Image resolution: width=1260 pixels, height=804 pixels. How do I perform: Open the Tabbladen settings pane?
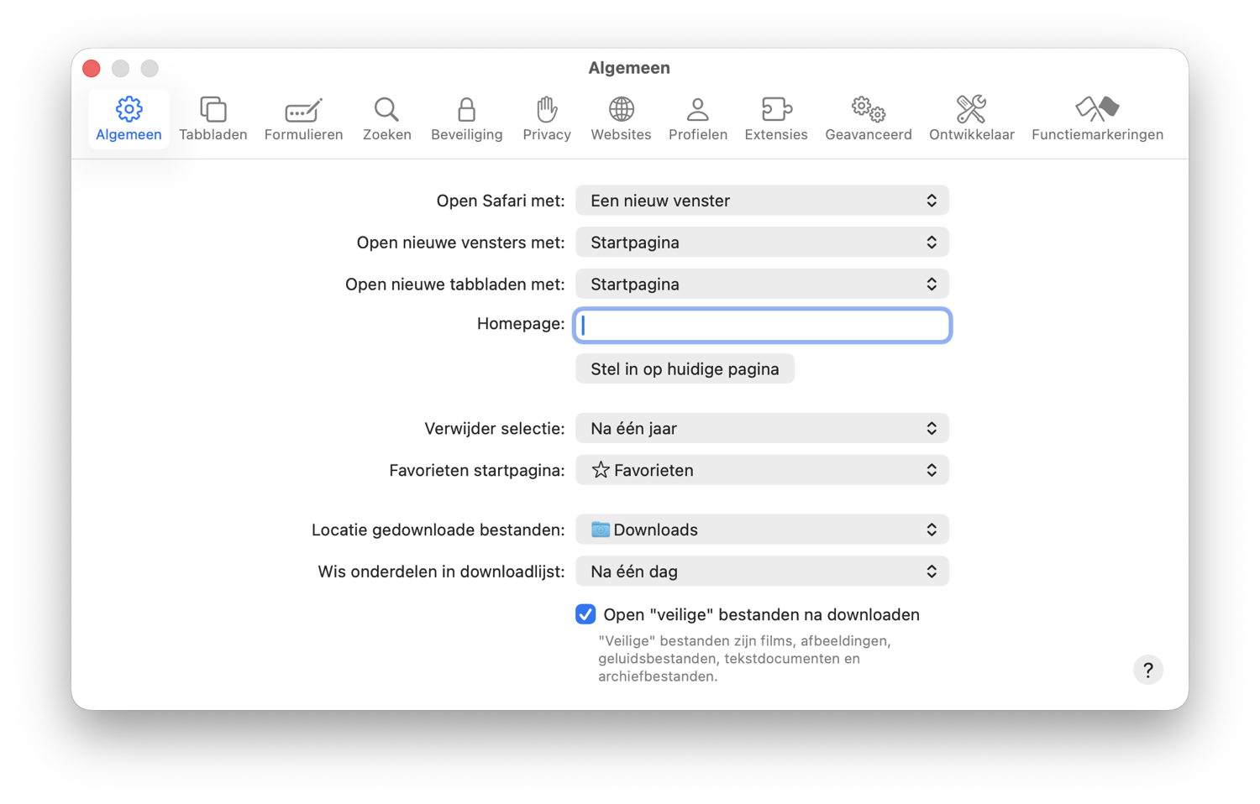coord(213,118)
